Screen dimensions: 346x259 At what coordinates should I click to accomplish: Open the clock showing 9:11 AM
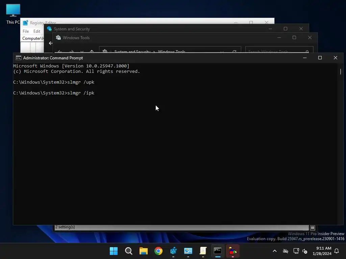click(x=322, y=251)
